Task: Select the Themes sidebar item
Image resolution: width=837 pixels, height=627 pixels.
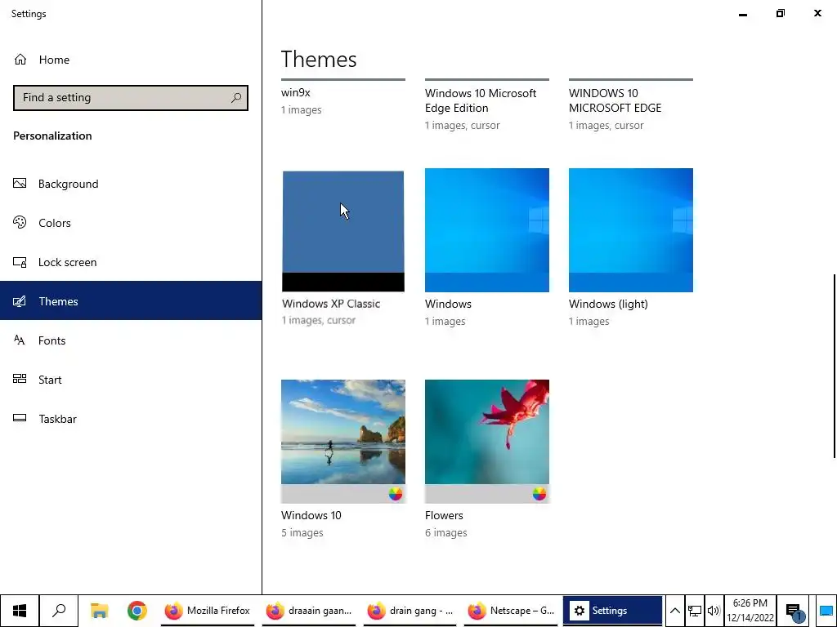Action: click(131, 300)
